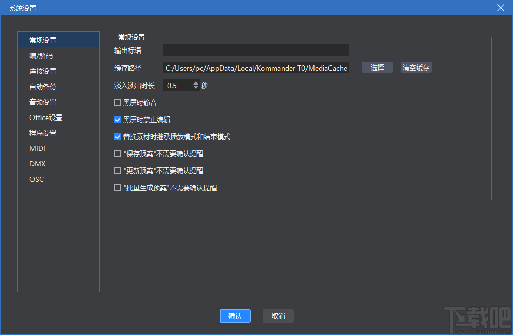Select the MIDI settings category
This screenshot has width=513, height=335.
pyautogui.click(x=37, y=148)
